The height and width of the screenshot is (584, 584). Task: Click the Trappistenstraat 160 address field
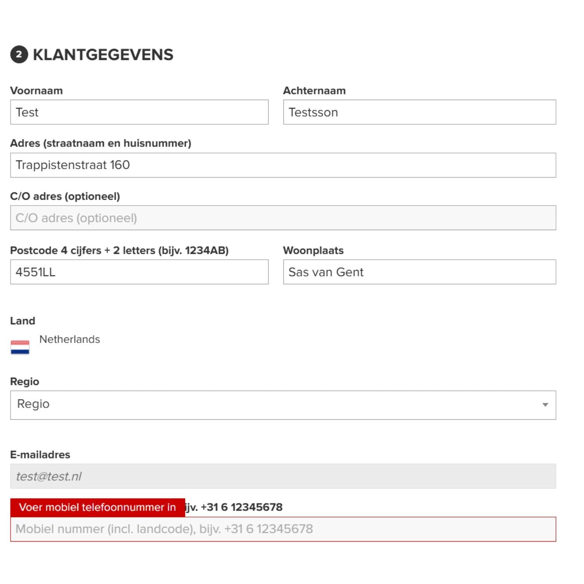coord(283,165)
